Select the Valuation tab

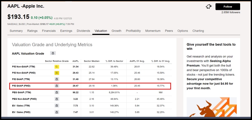(101, 31)
